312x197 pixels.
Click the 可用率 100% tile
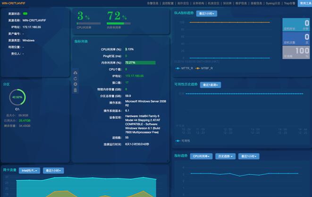(x=296, y=52)
